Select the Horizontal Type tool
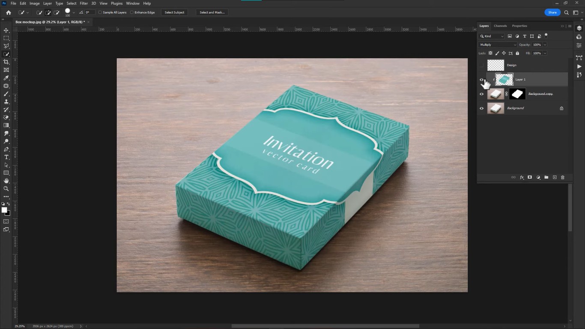This screenshot has height=329, width=585. coord(6,157)
